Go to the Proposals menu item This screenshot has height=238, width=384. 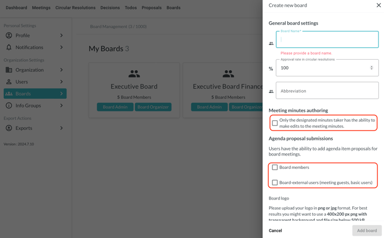(x=151, y=8)
